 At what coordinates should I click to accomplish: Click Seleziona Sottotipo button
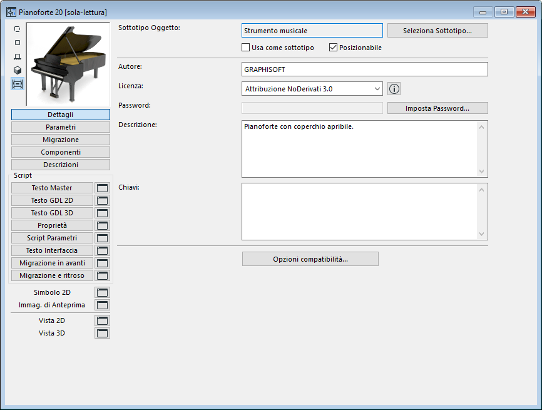437,31
